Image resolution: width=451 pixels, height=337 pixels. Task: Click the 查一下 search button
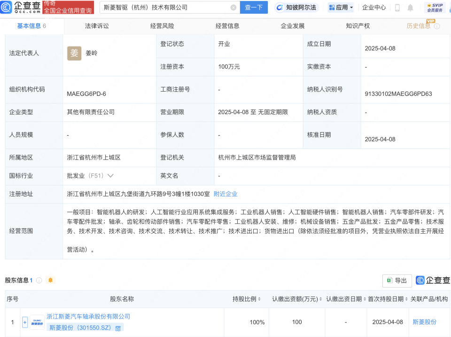pyautogui.click(x=254, y=8)
